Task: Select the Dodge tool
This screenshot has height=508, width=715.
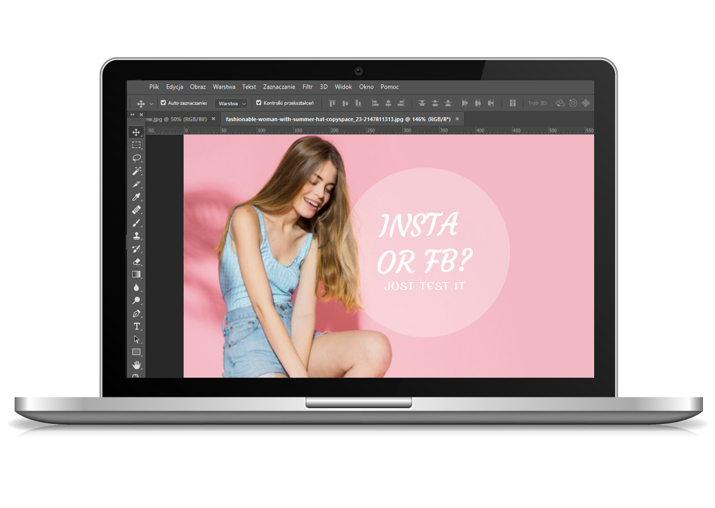Action: [136, 300]
